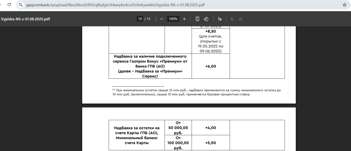Screen dimensions: 351x151
Task: Click the total page count '15'
Action: click(x=149, y=19)
